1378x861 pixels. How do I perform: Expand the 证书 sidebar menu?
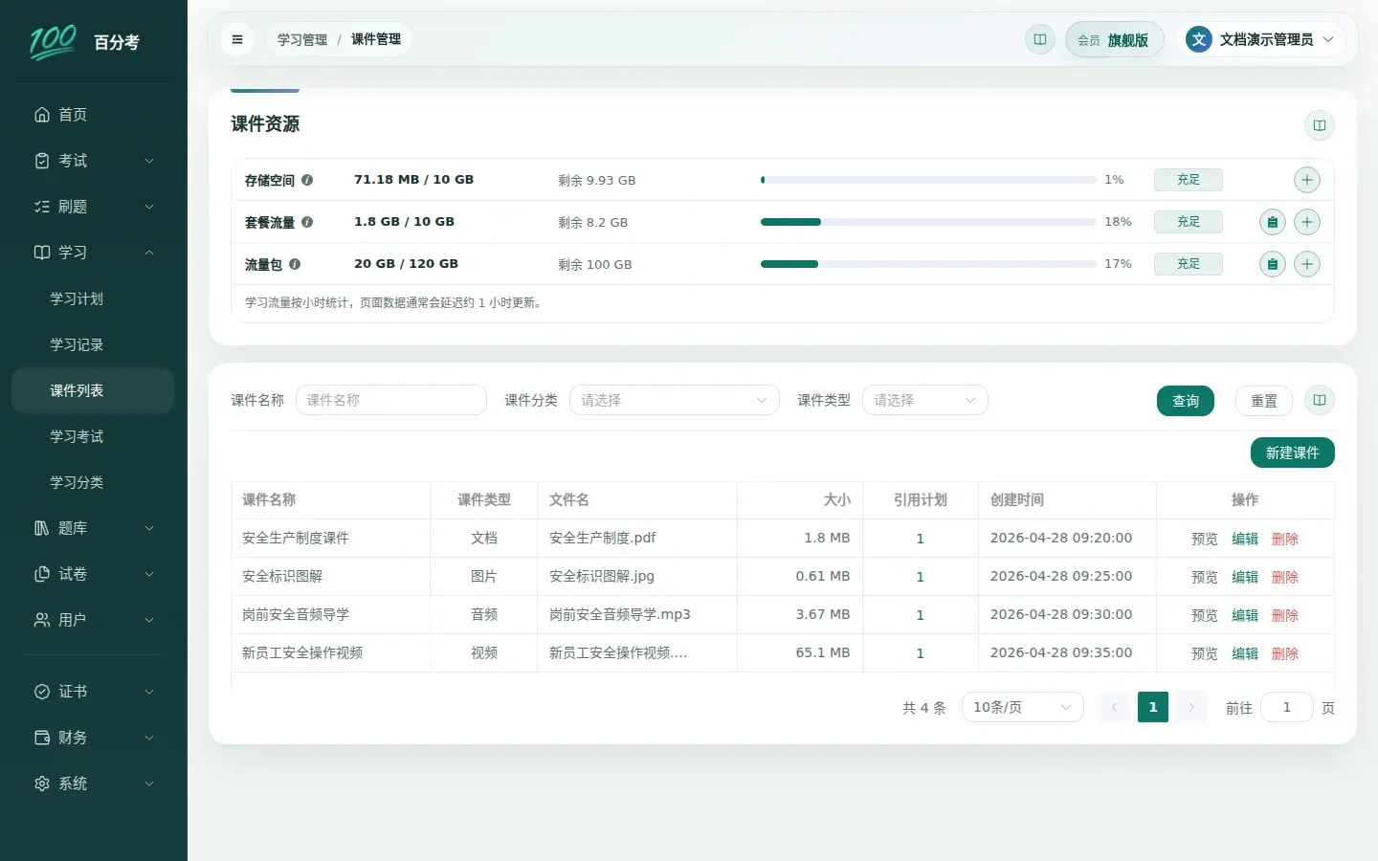tap(93, 692)
